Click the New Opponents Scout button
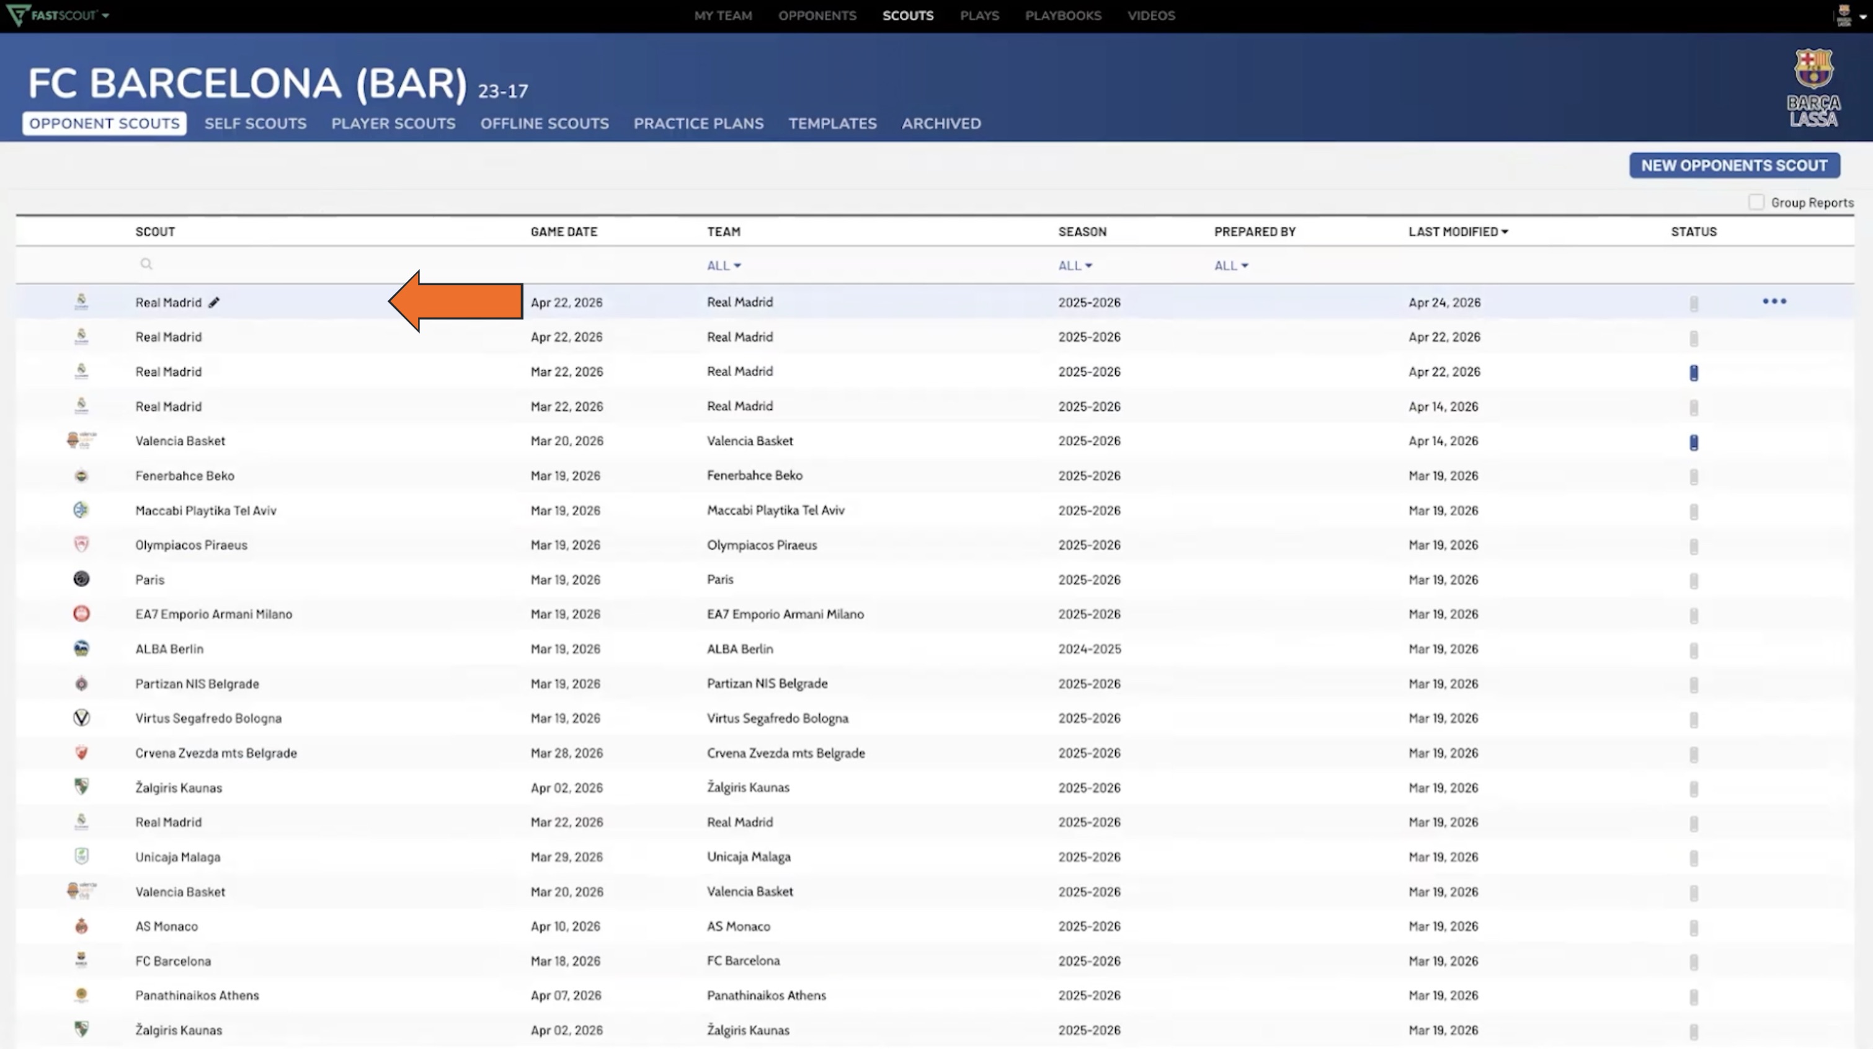 click(x=1734, y=165)
